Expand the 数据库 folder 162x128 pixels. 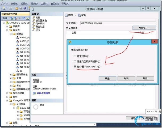7,27
